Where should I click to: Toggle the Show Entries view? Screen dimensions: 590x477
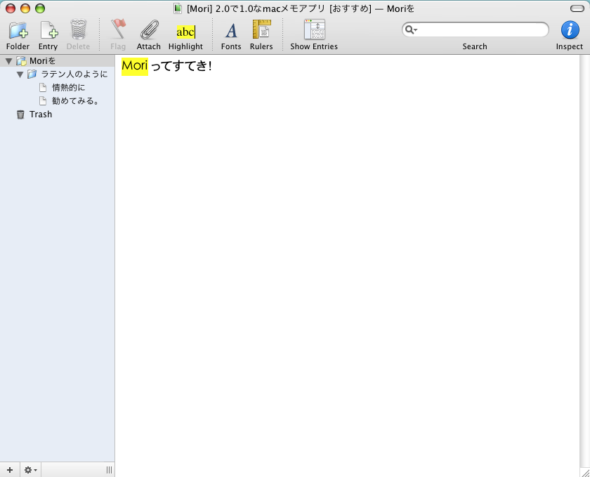click(314, 31)
